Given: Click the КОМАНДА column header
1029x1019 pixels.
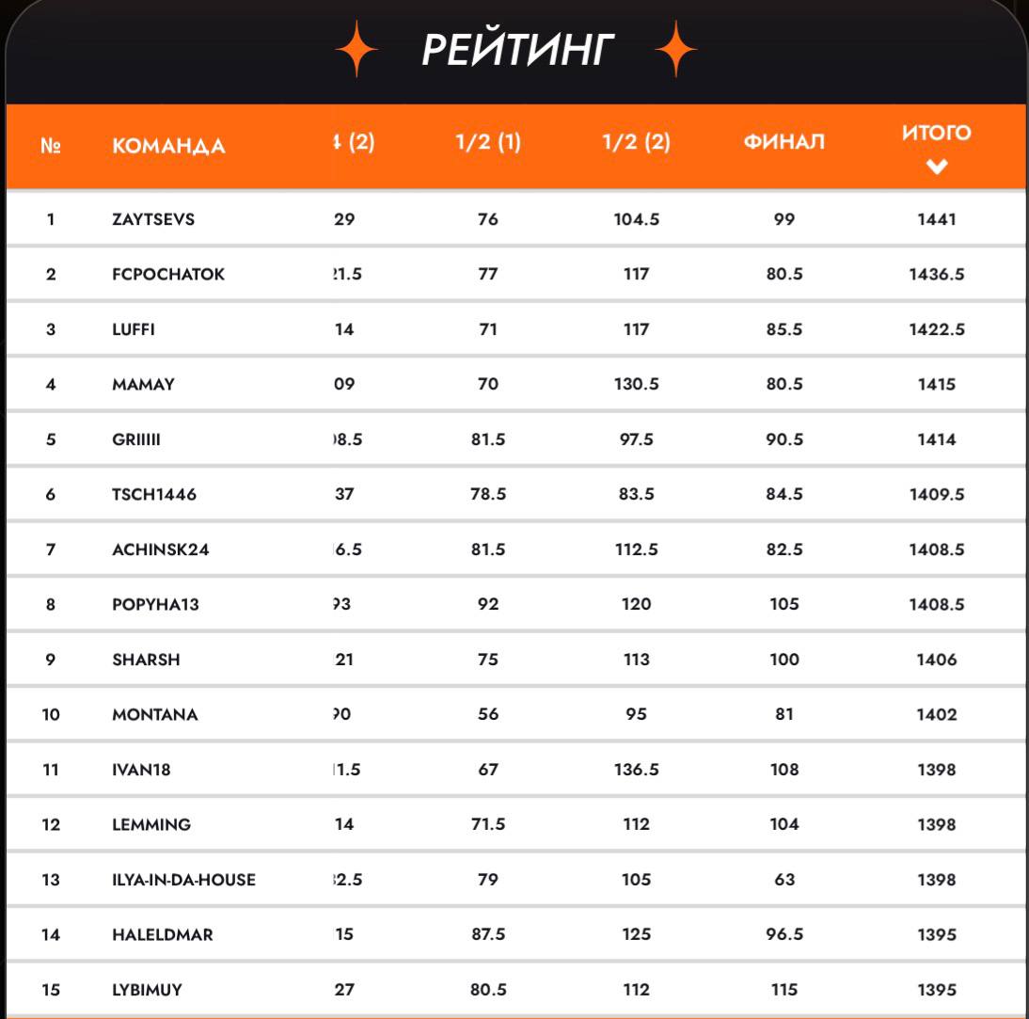Looking at the screenshot, I should (168, 146).
